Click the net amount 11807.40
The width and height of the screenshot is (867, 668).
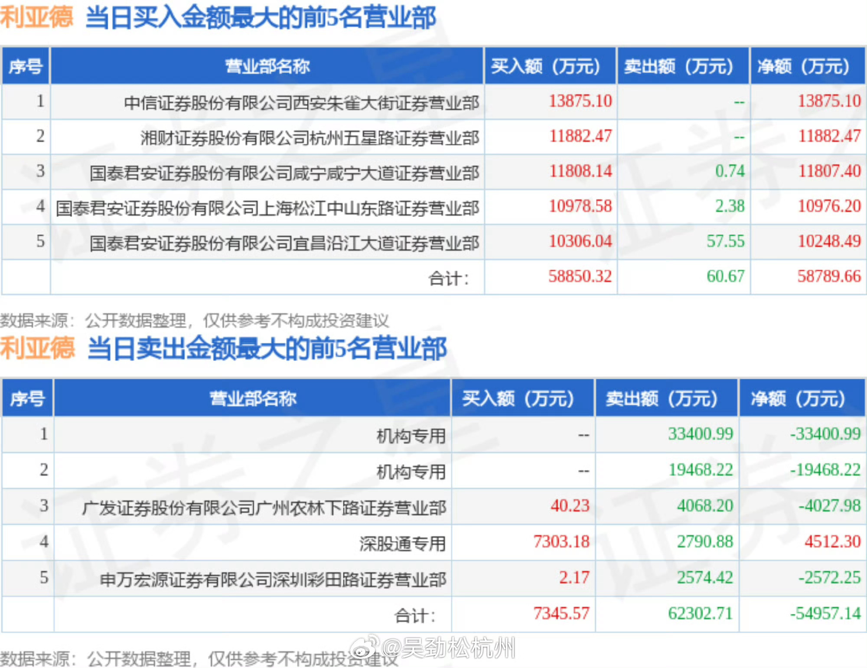click(x=829, y=171)
